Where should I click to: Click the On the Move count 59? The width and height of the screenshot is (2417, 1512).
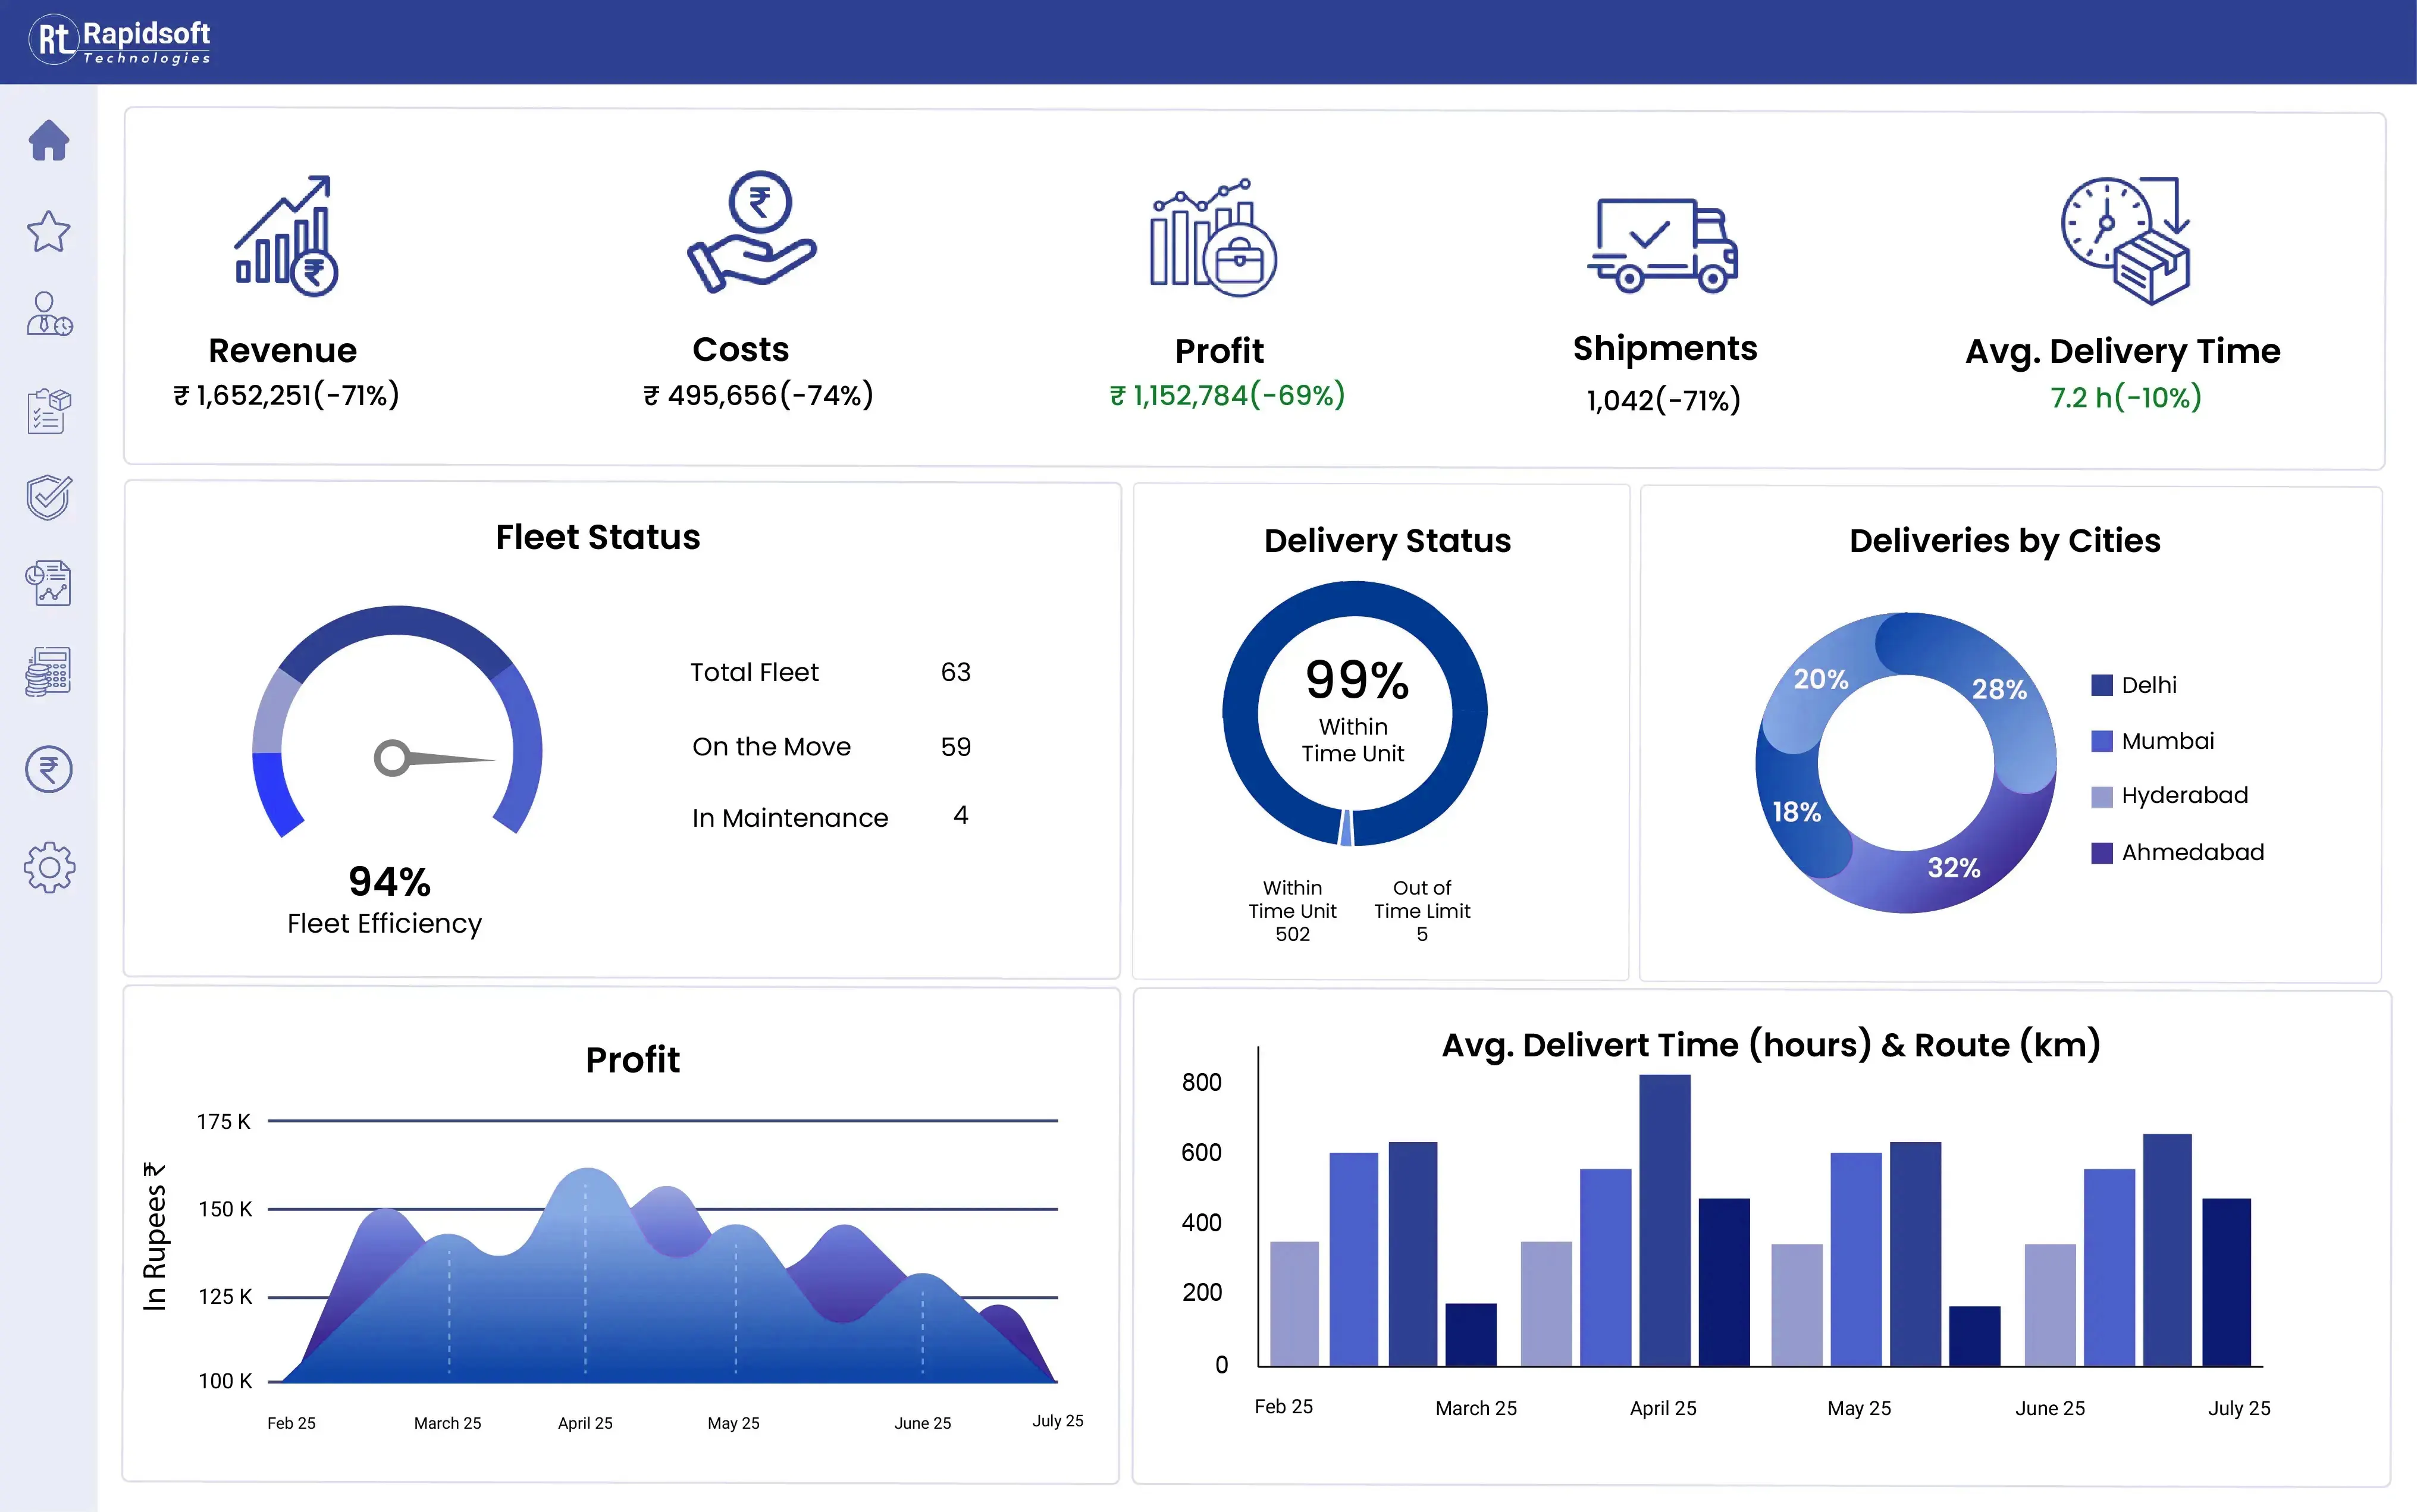click(955, 747)
